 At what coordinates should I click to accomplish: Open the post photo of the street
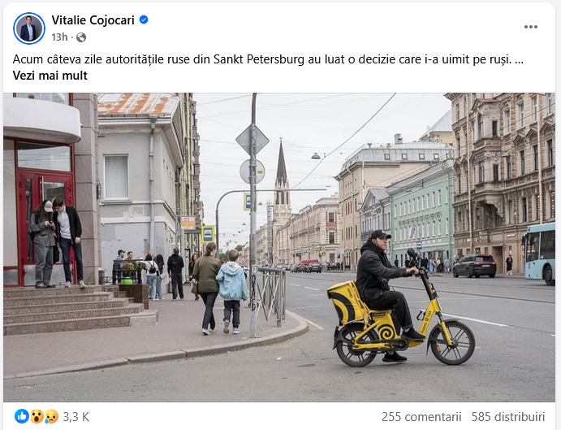tap(279, 247)
